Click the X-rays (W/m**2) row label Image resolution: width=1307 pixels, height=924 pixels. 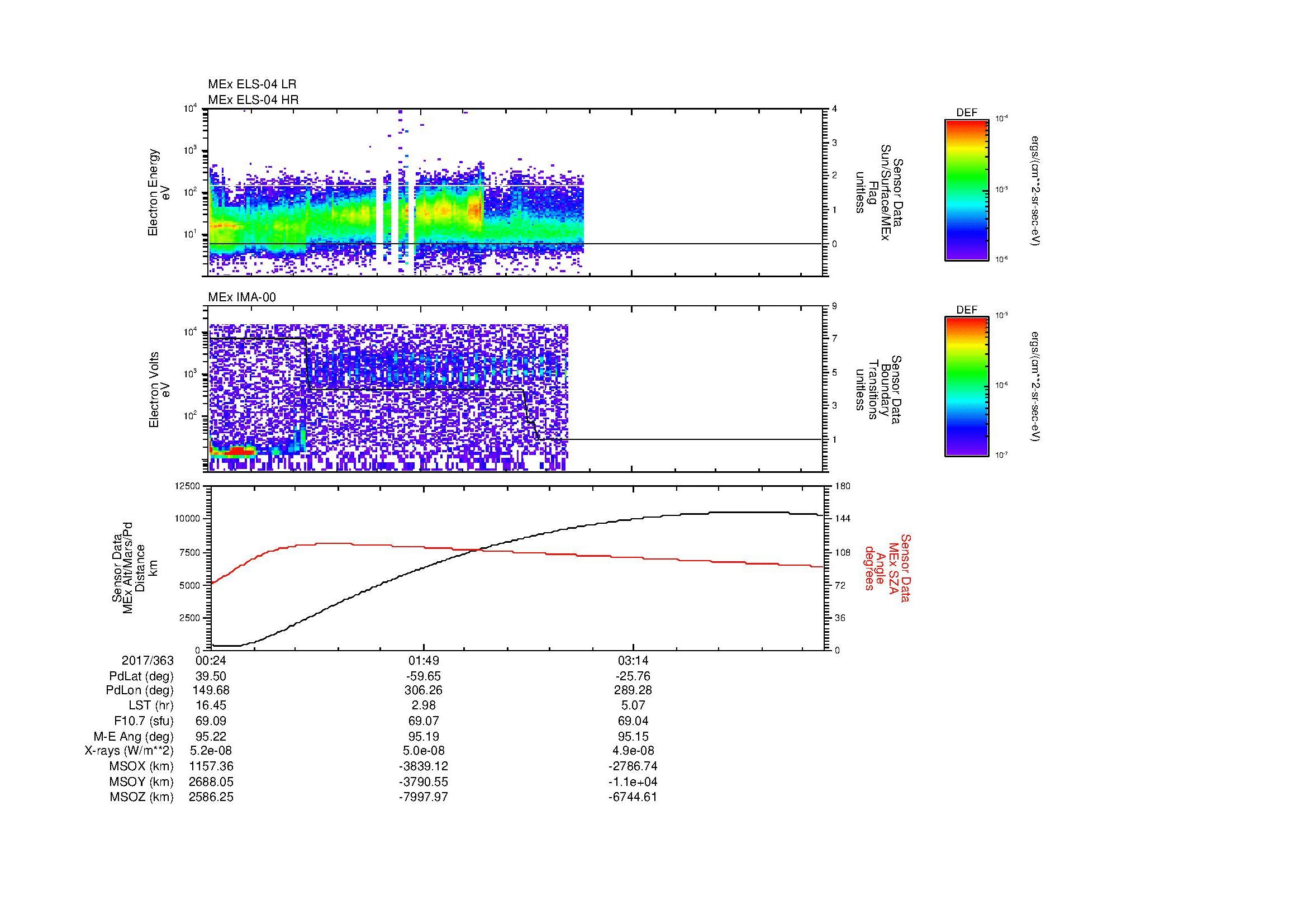[x=129, y=751]
